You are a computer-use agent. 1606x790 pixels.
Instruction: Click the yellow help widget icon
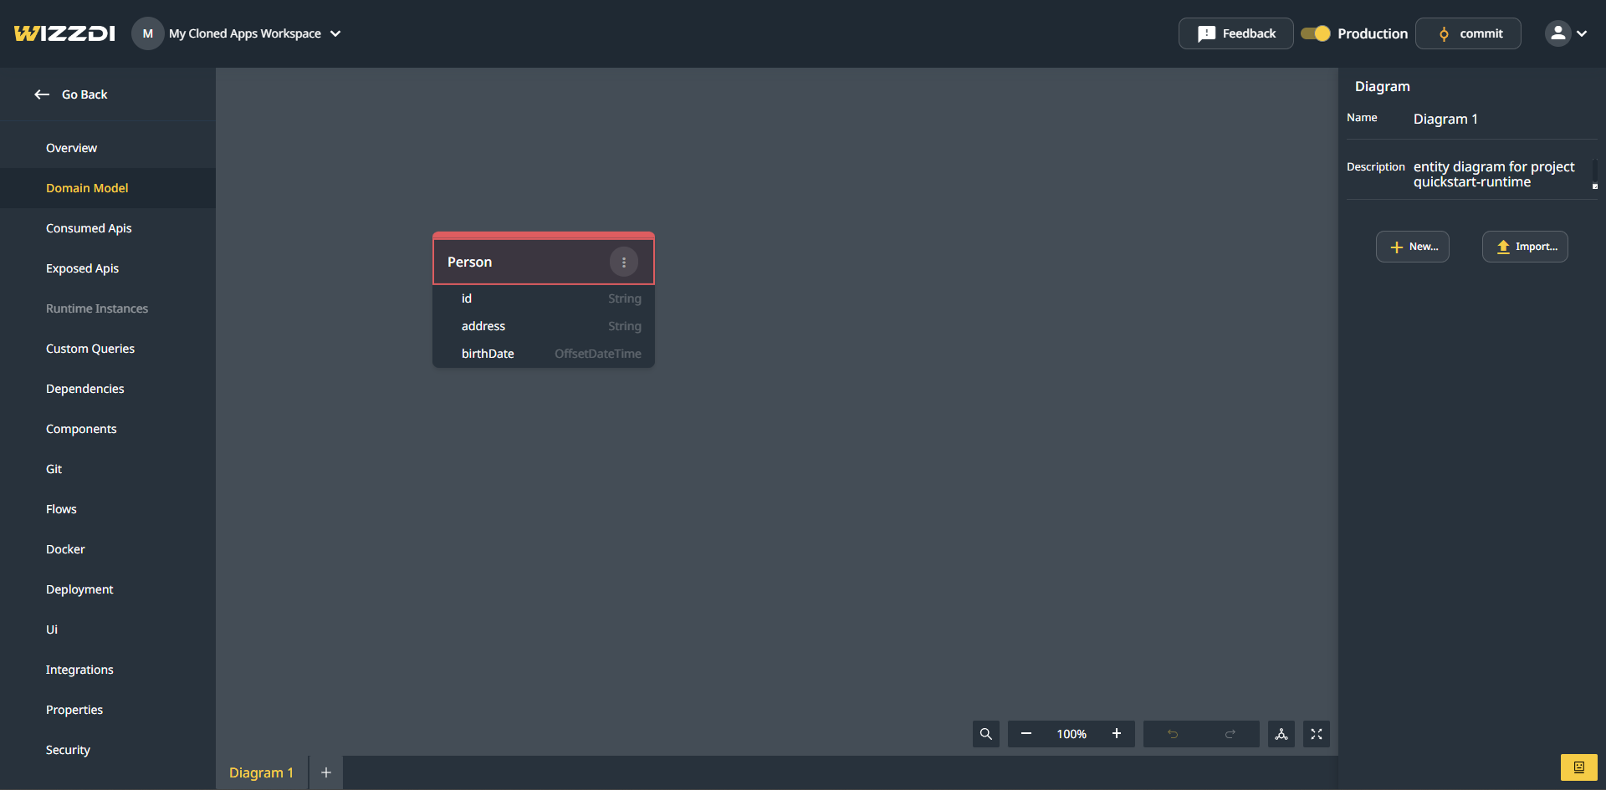(1579, 767)
